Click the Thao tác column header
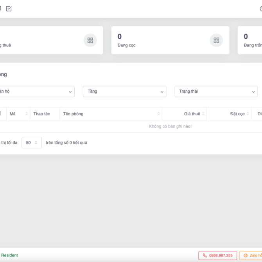 coord(42,114)
